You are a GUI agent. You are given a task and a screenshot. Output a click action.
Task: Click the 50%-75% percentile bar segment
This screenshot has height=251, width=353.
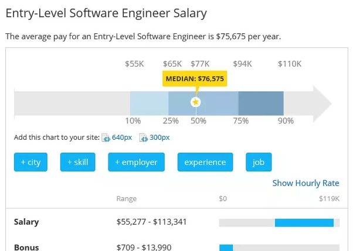217,104
